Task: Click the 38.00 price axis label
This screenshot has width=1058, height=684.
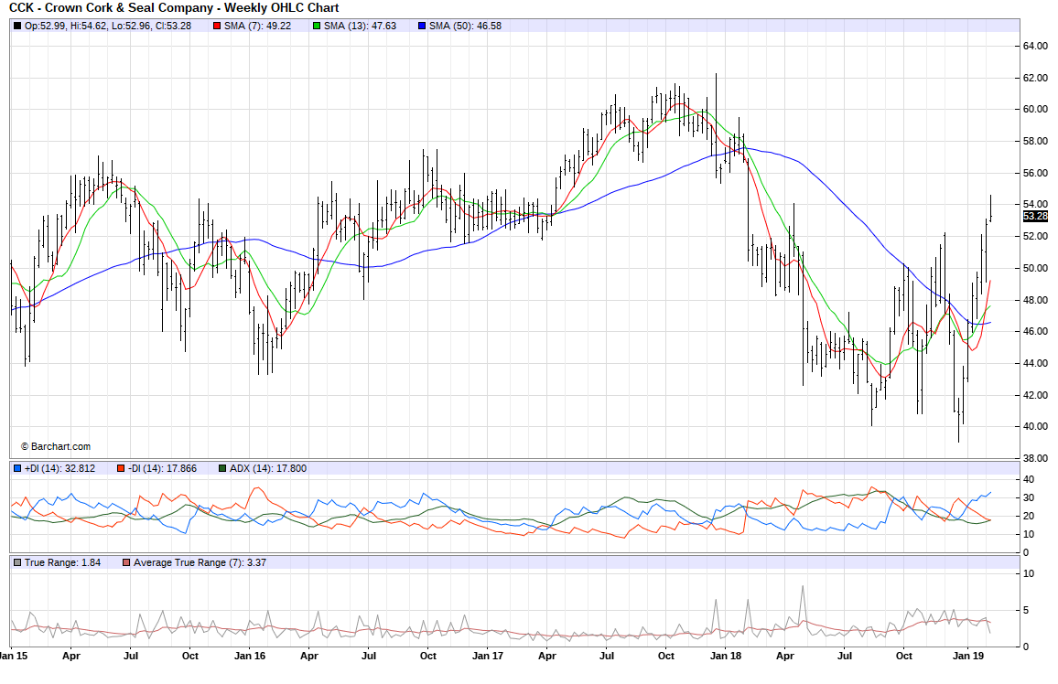Action: 1035,457
